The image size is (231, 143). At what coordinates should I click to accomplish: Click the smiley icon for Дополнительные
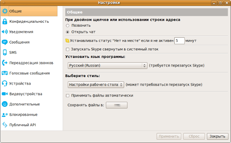point(5,104)
